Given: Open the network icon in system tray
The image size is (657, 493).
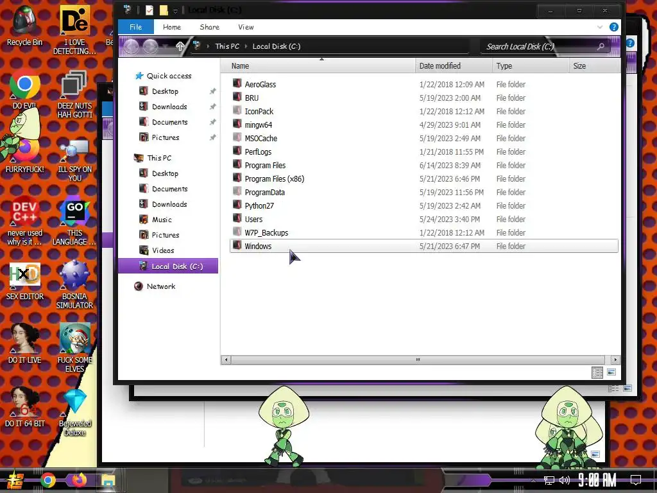Looking at the screenshot, I should (x=549, y=480).
